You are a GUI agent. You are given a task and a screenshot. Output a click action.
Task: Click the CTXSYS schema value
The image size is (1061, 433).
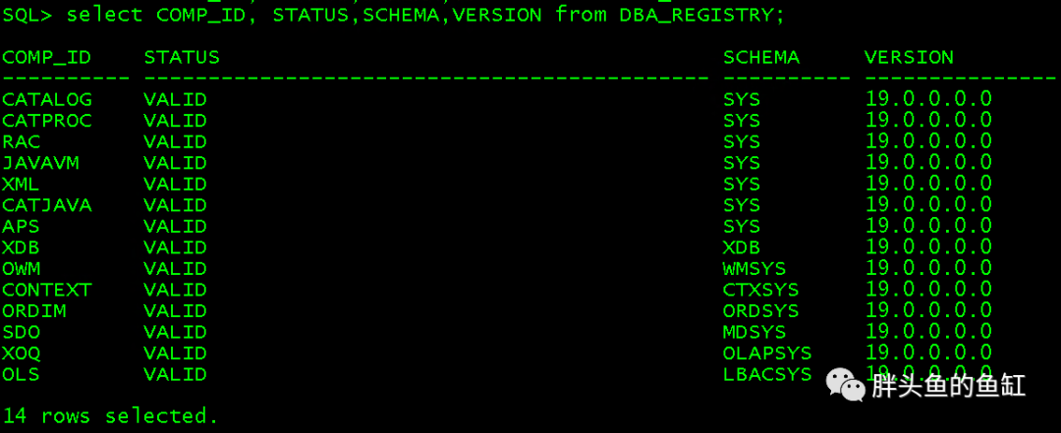(761, 290)
